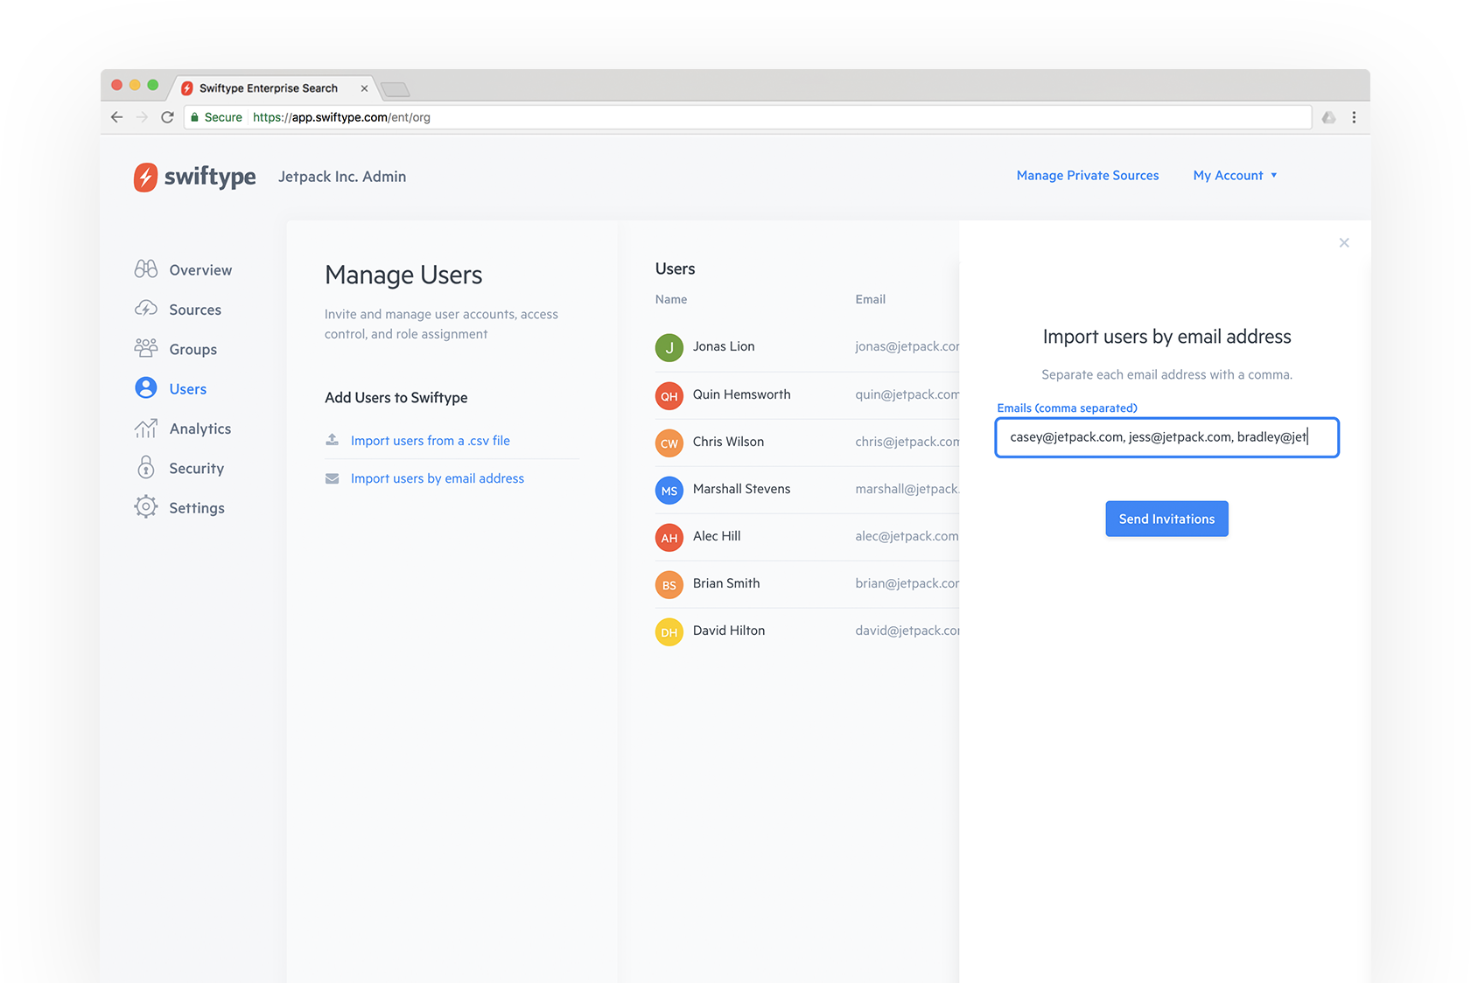This screenshot has height=983, width=1471.
Task: Click Marshall Stevens' MS avatar
Action: 669,490
